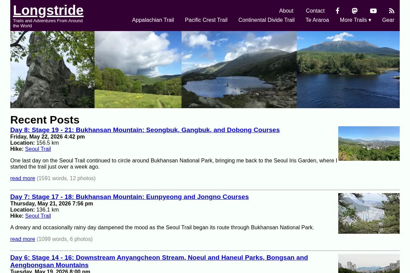Click '(1591 words, 12 photos)' text
410x273 pixels.
point(66,178)
